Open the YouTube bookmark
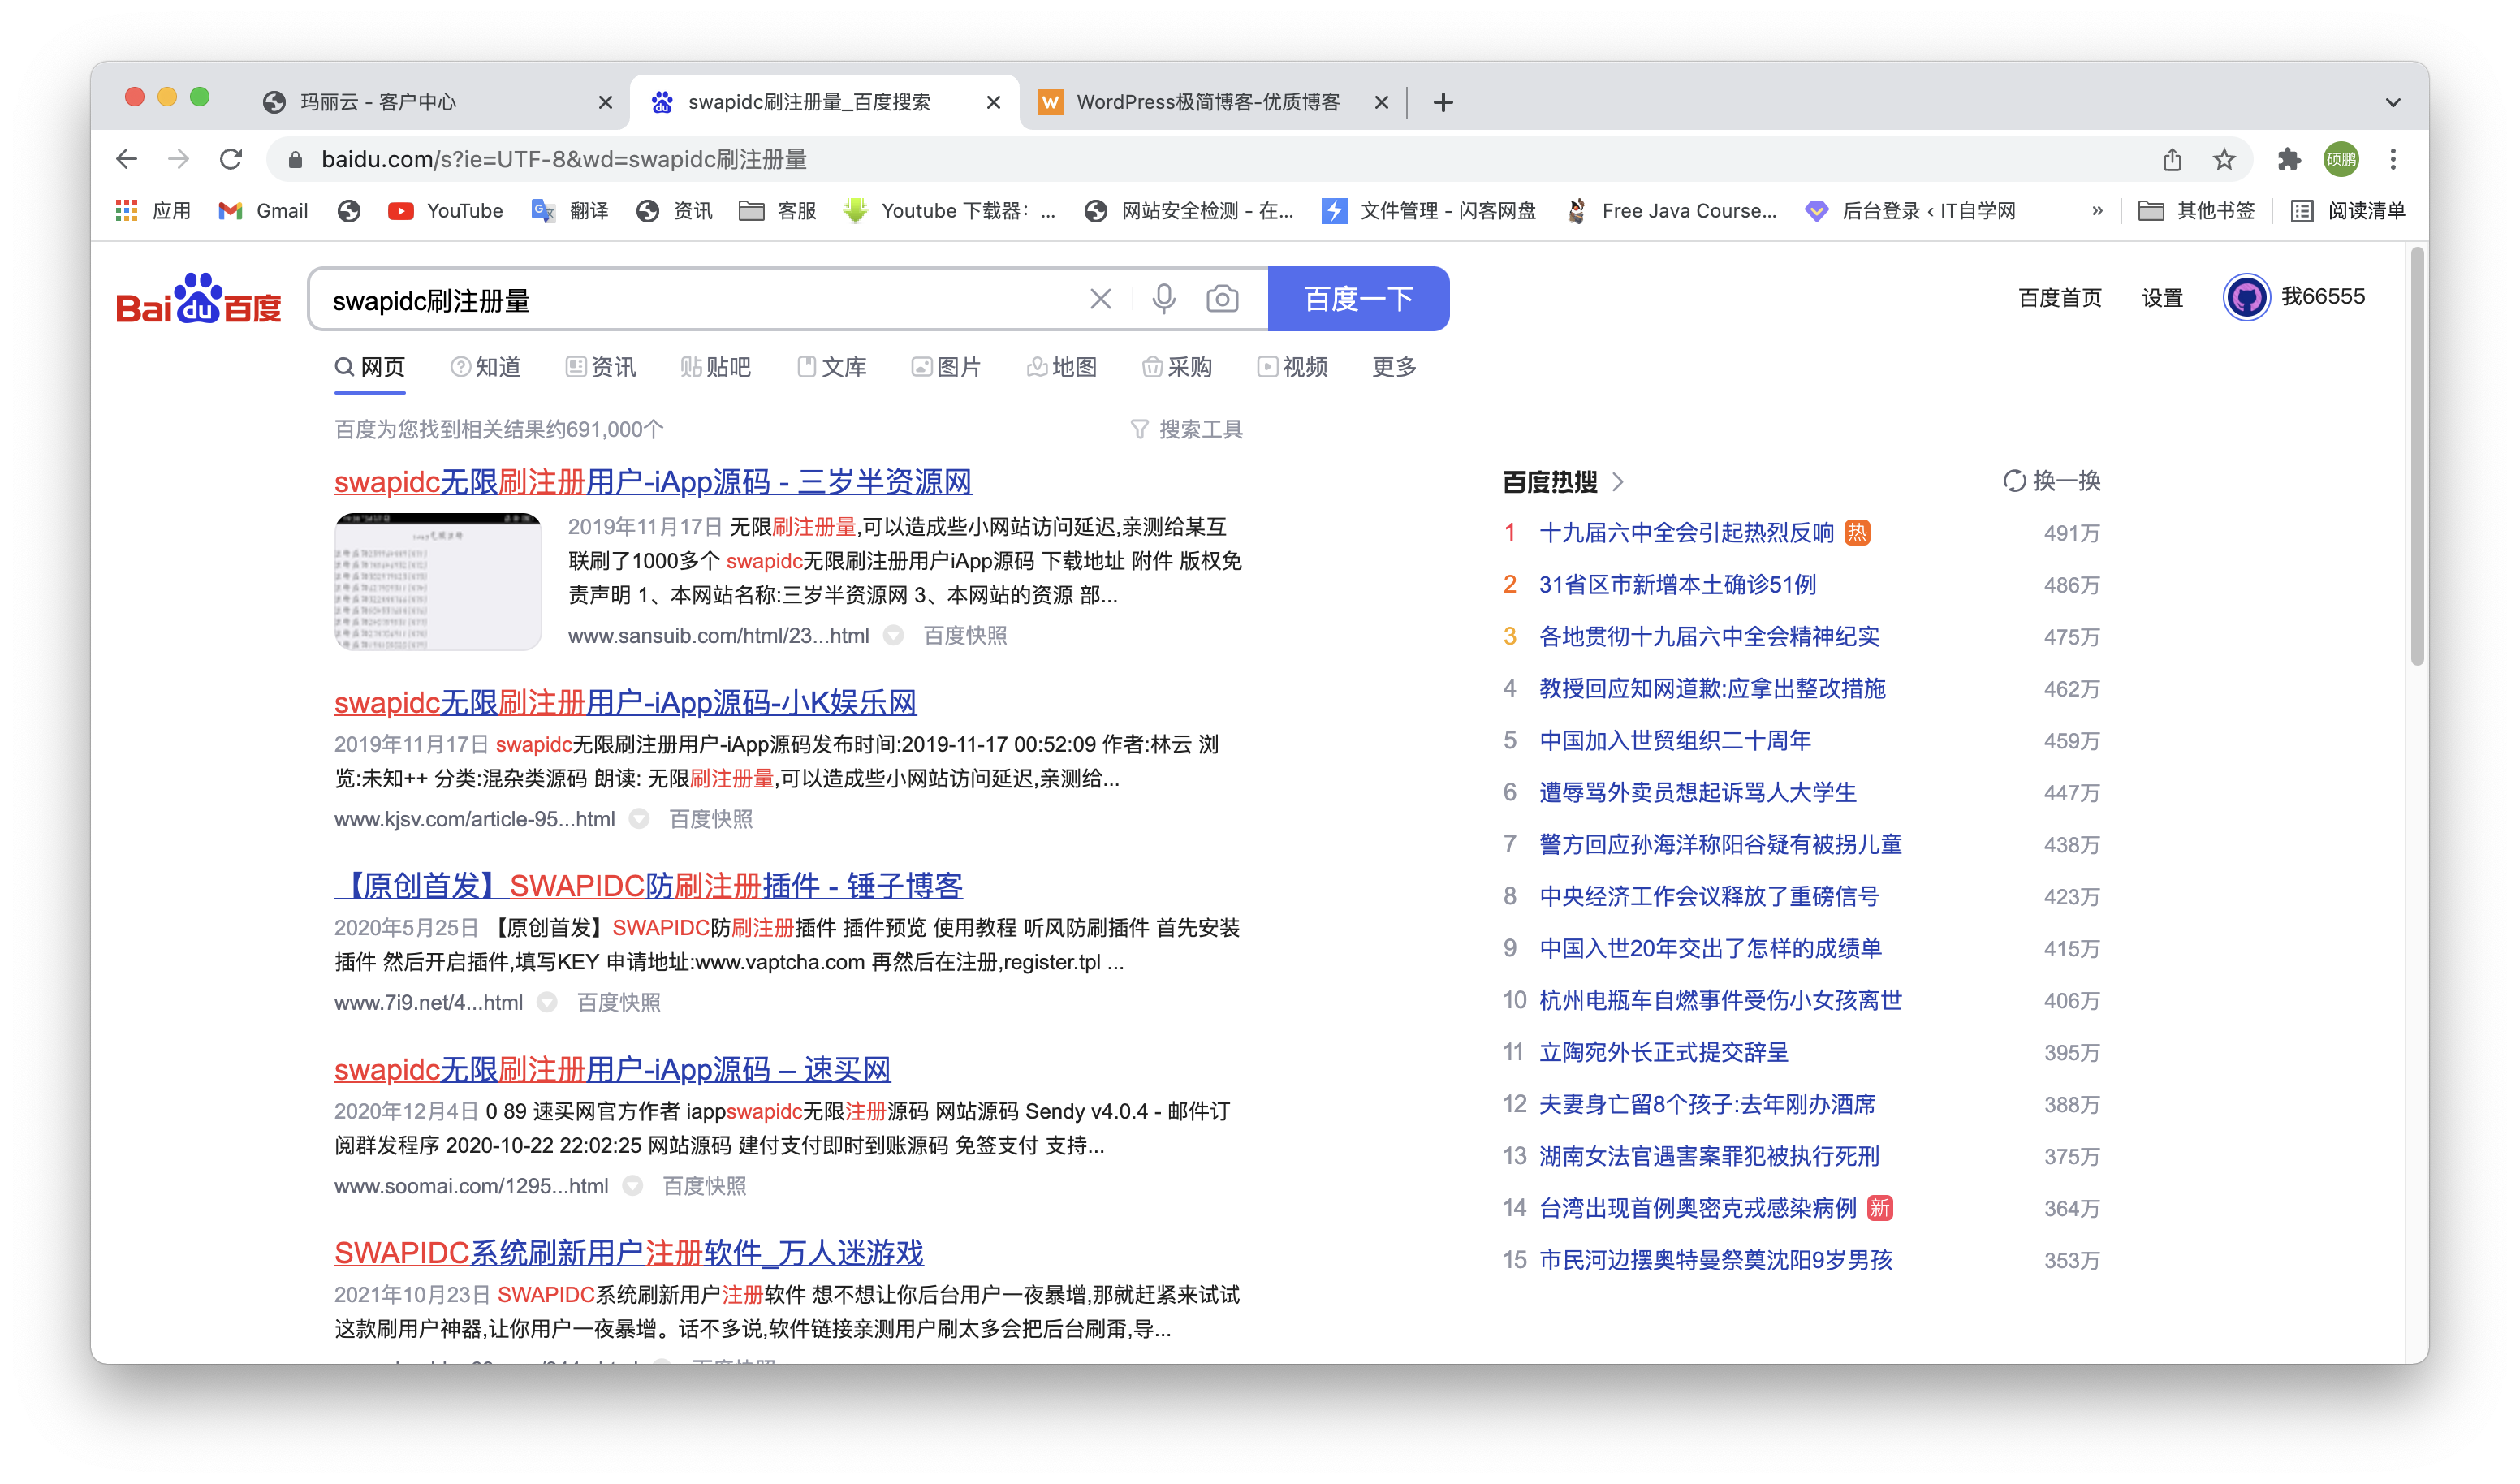This screenshot has height=1484, width=2520. [x=445, y=211]
